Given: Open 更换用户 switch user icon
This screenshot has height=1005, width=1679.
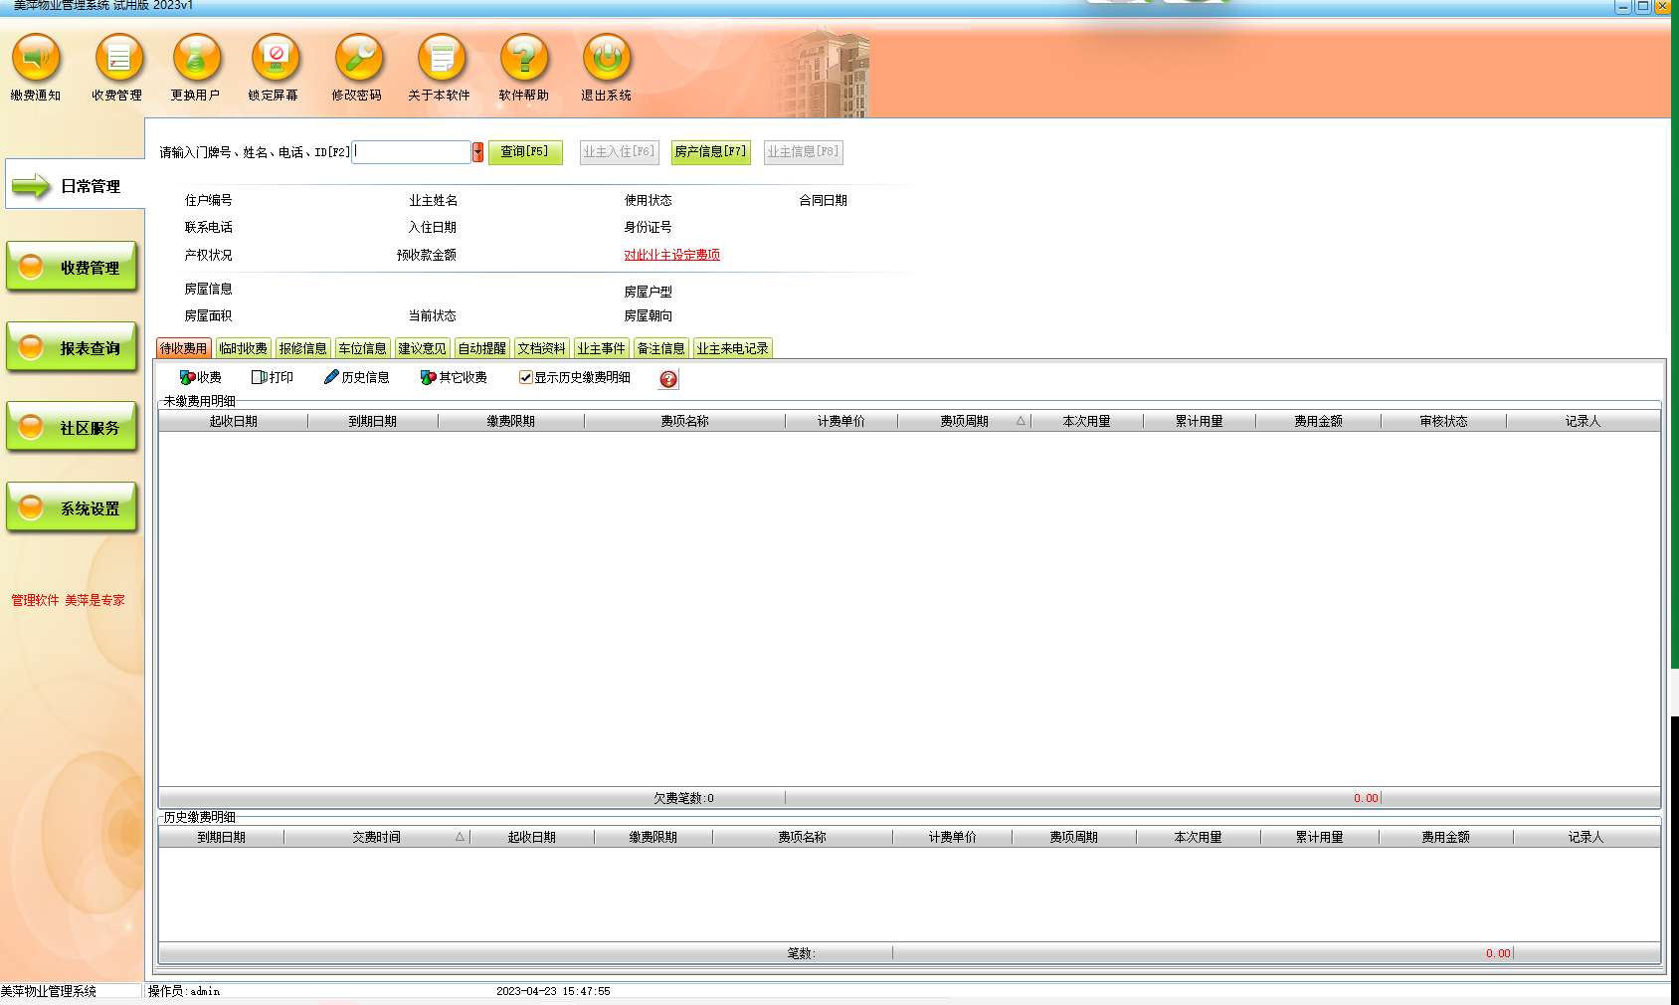Looking at the screenshot, I should pos(196,60).
